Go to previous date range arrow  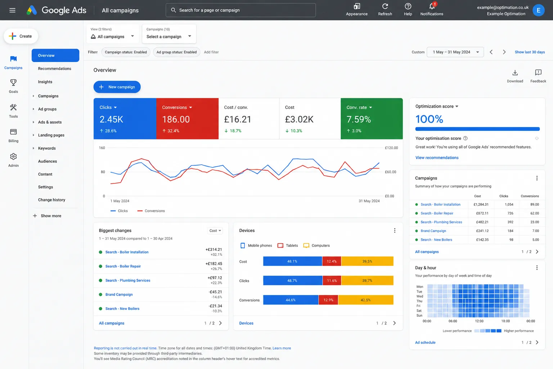[491, 52]
